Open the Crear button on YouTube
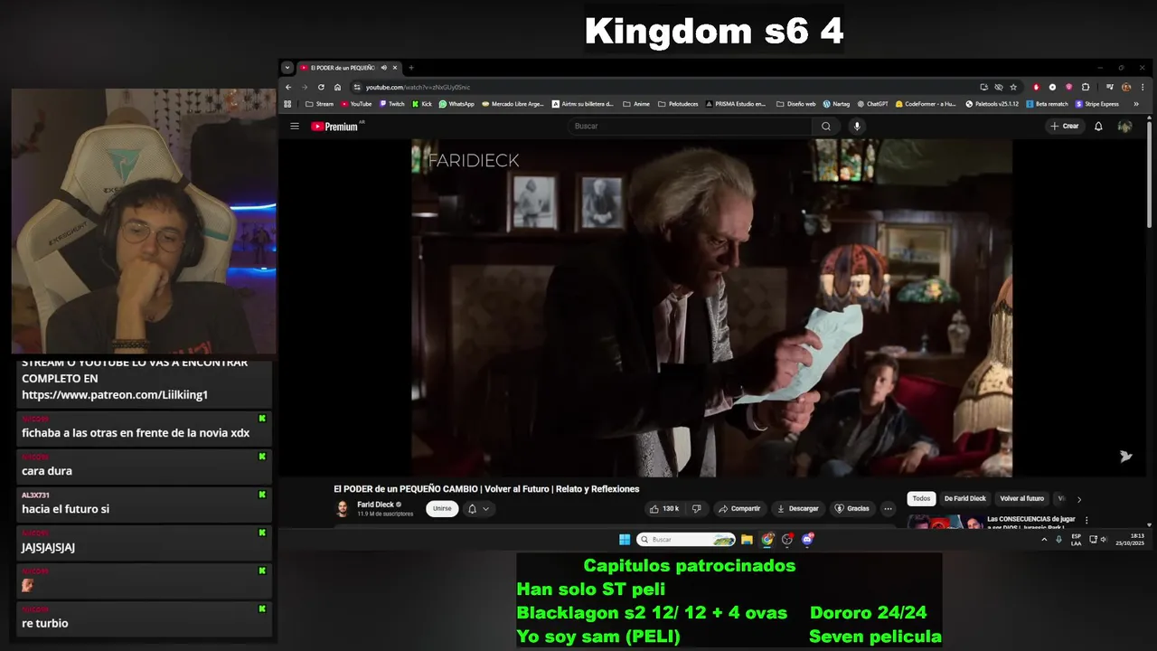This screenshot has height=651, width=1157. [1065, 127]
